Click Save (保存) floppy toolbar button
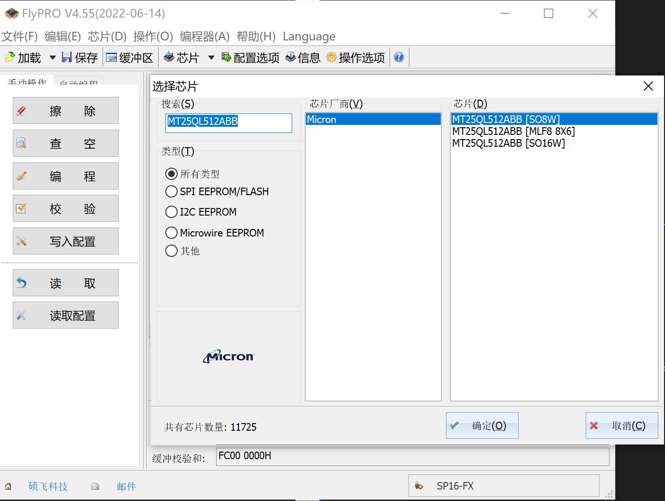Image resolution: width=665 pixels, height=501 pixels. [79, 57]
